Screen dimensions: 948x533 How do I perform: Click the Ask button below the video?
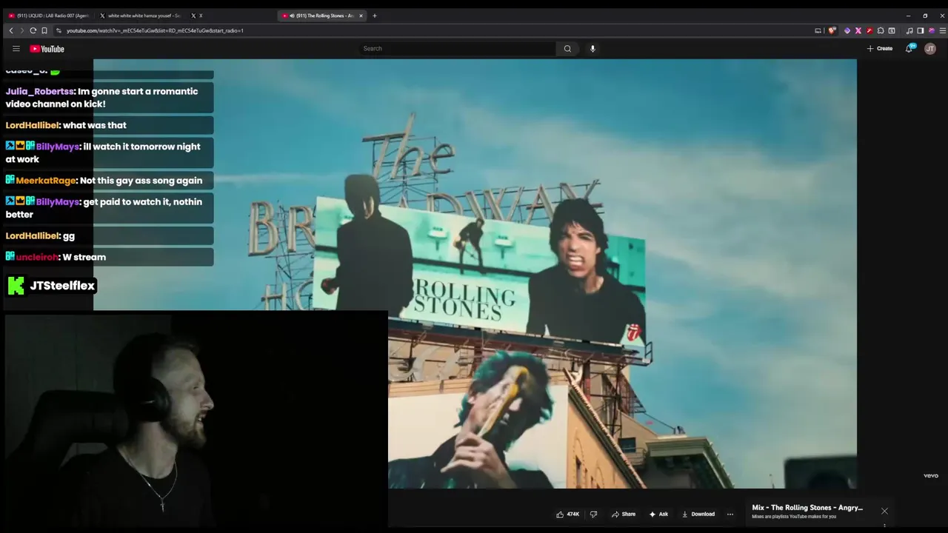coord(658,514)
